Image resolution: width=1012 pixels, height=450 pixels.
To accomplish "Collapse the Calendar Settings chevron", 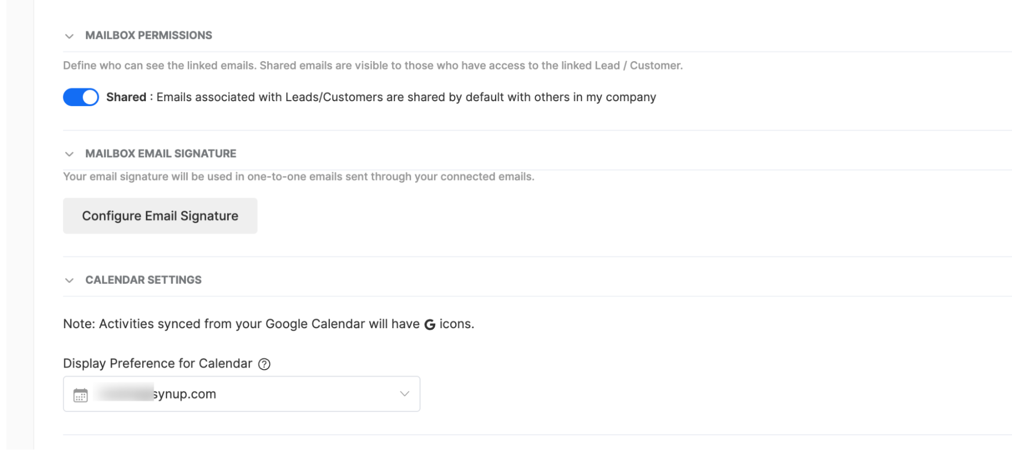I will (69, 280).
